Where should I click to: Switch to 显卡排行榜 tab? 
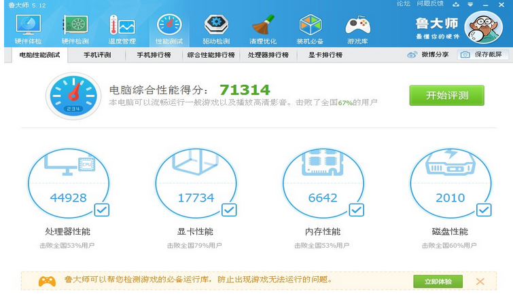point(325,55)
